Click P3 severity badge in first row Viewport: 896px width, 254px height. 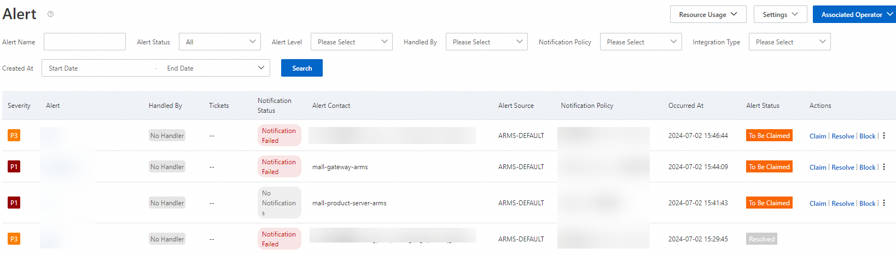point(14,136)
